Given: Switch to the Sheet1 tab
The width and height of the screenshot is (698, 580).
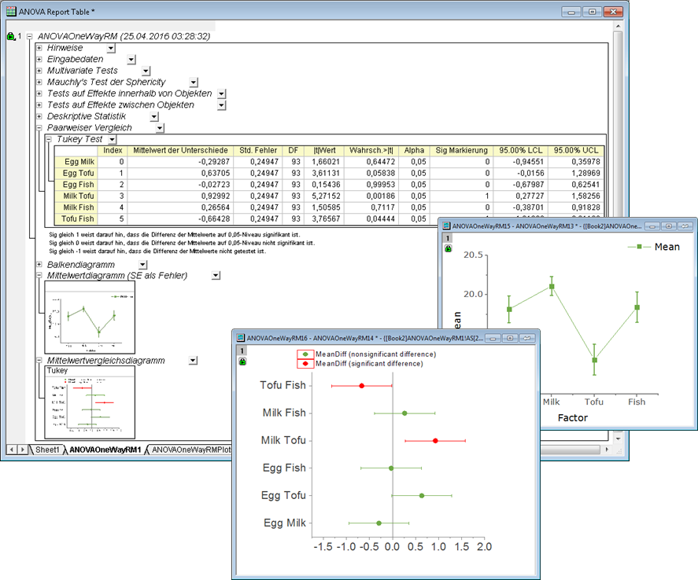Looking at the screenshot, I should (46, 450).
